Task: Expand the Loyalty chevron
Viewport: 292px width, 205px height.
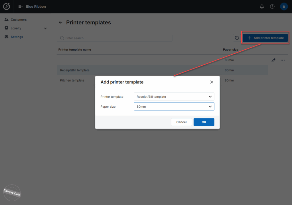Action: coord(45,28)
